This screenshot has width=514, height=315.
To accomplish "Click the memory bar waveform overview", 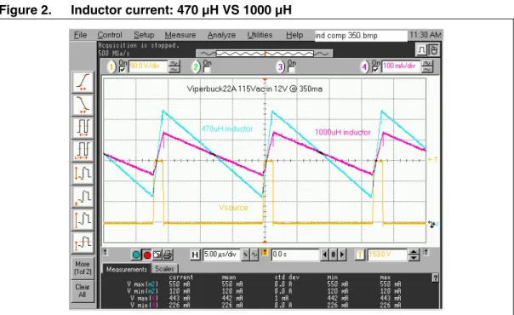I will pyautogui.click(x=265, y=54).
